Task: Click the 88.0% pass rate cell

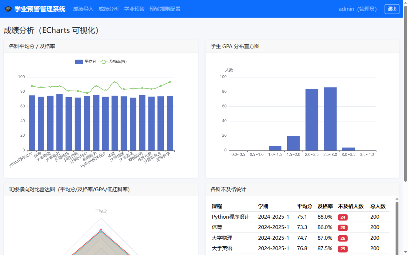Action: 325,217
